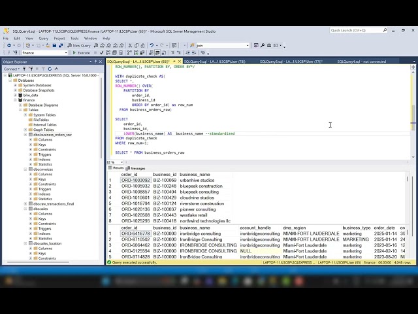This screenshot has height=314, width=418.
Task: Comment out the selected lines icon
Action: click(172, 53)
